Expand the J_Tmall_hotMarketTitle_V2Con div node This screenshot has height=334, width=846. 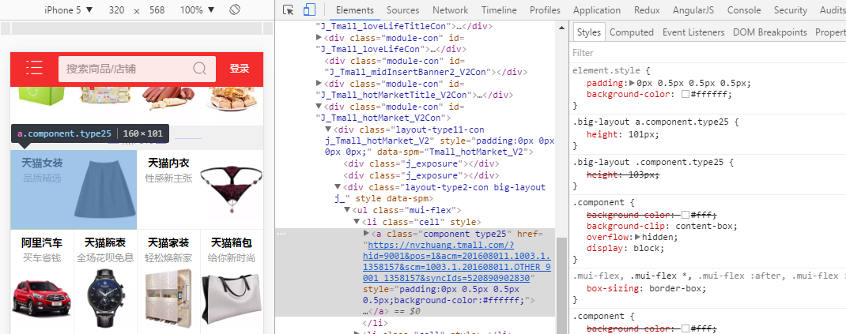319,84
